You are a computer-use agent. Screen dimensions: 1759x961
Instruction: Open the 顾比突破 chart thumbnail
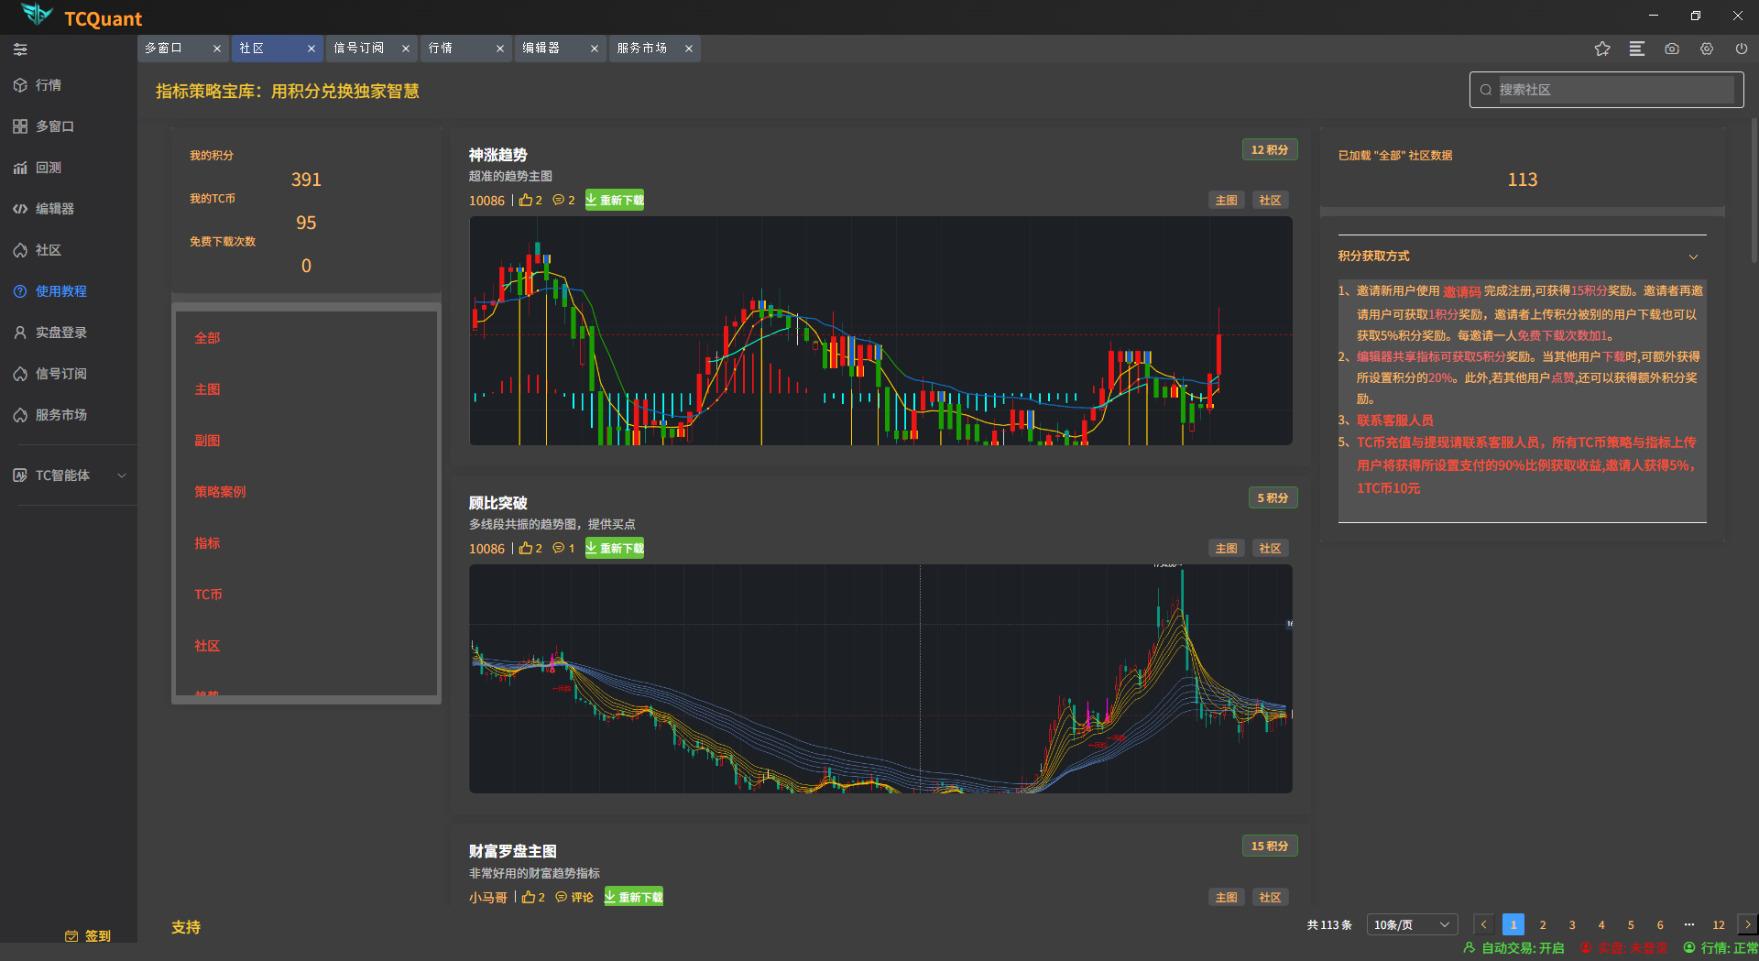pyautogui.click(x=880, y=679)
